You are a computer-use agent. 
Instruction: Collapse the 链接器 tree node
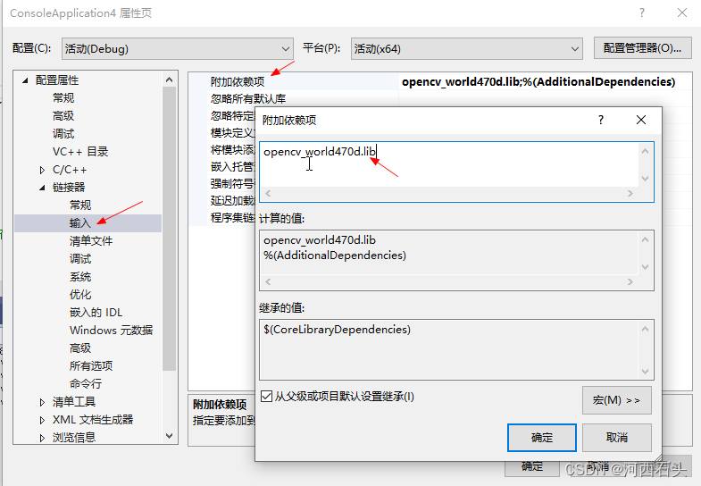pos(42,188)
